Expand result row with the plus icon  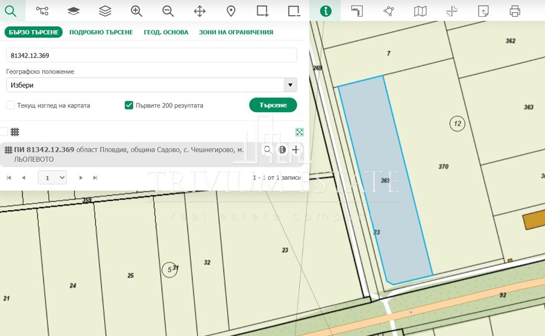pyautogui.click(x=296, y=150)
